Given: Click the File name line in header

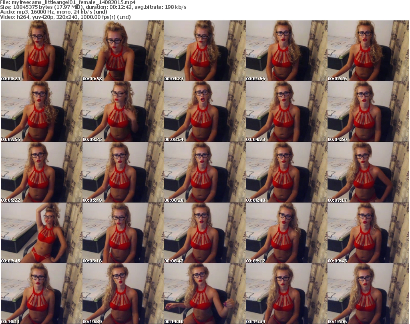Looking at the screenshot, I should pyautogui.click(x=68, y=2).
